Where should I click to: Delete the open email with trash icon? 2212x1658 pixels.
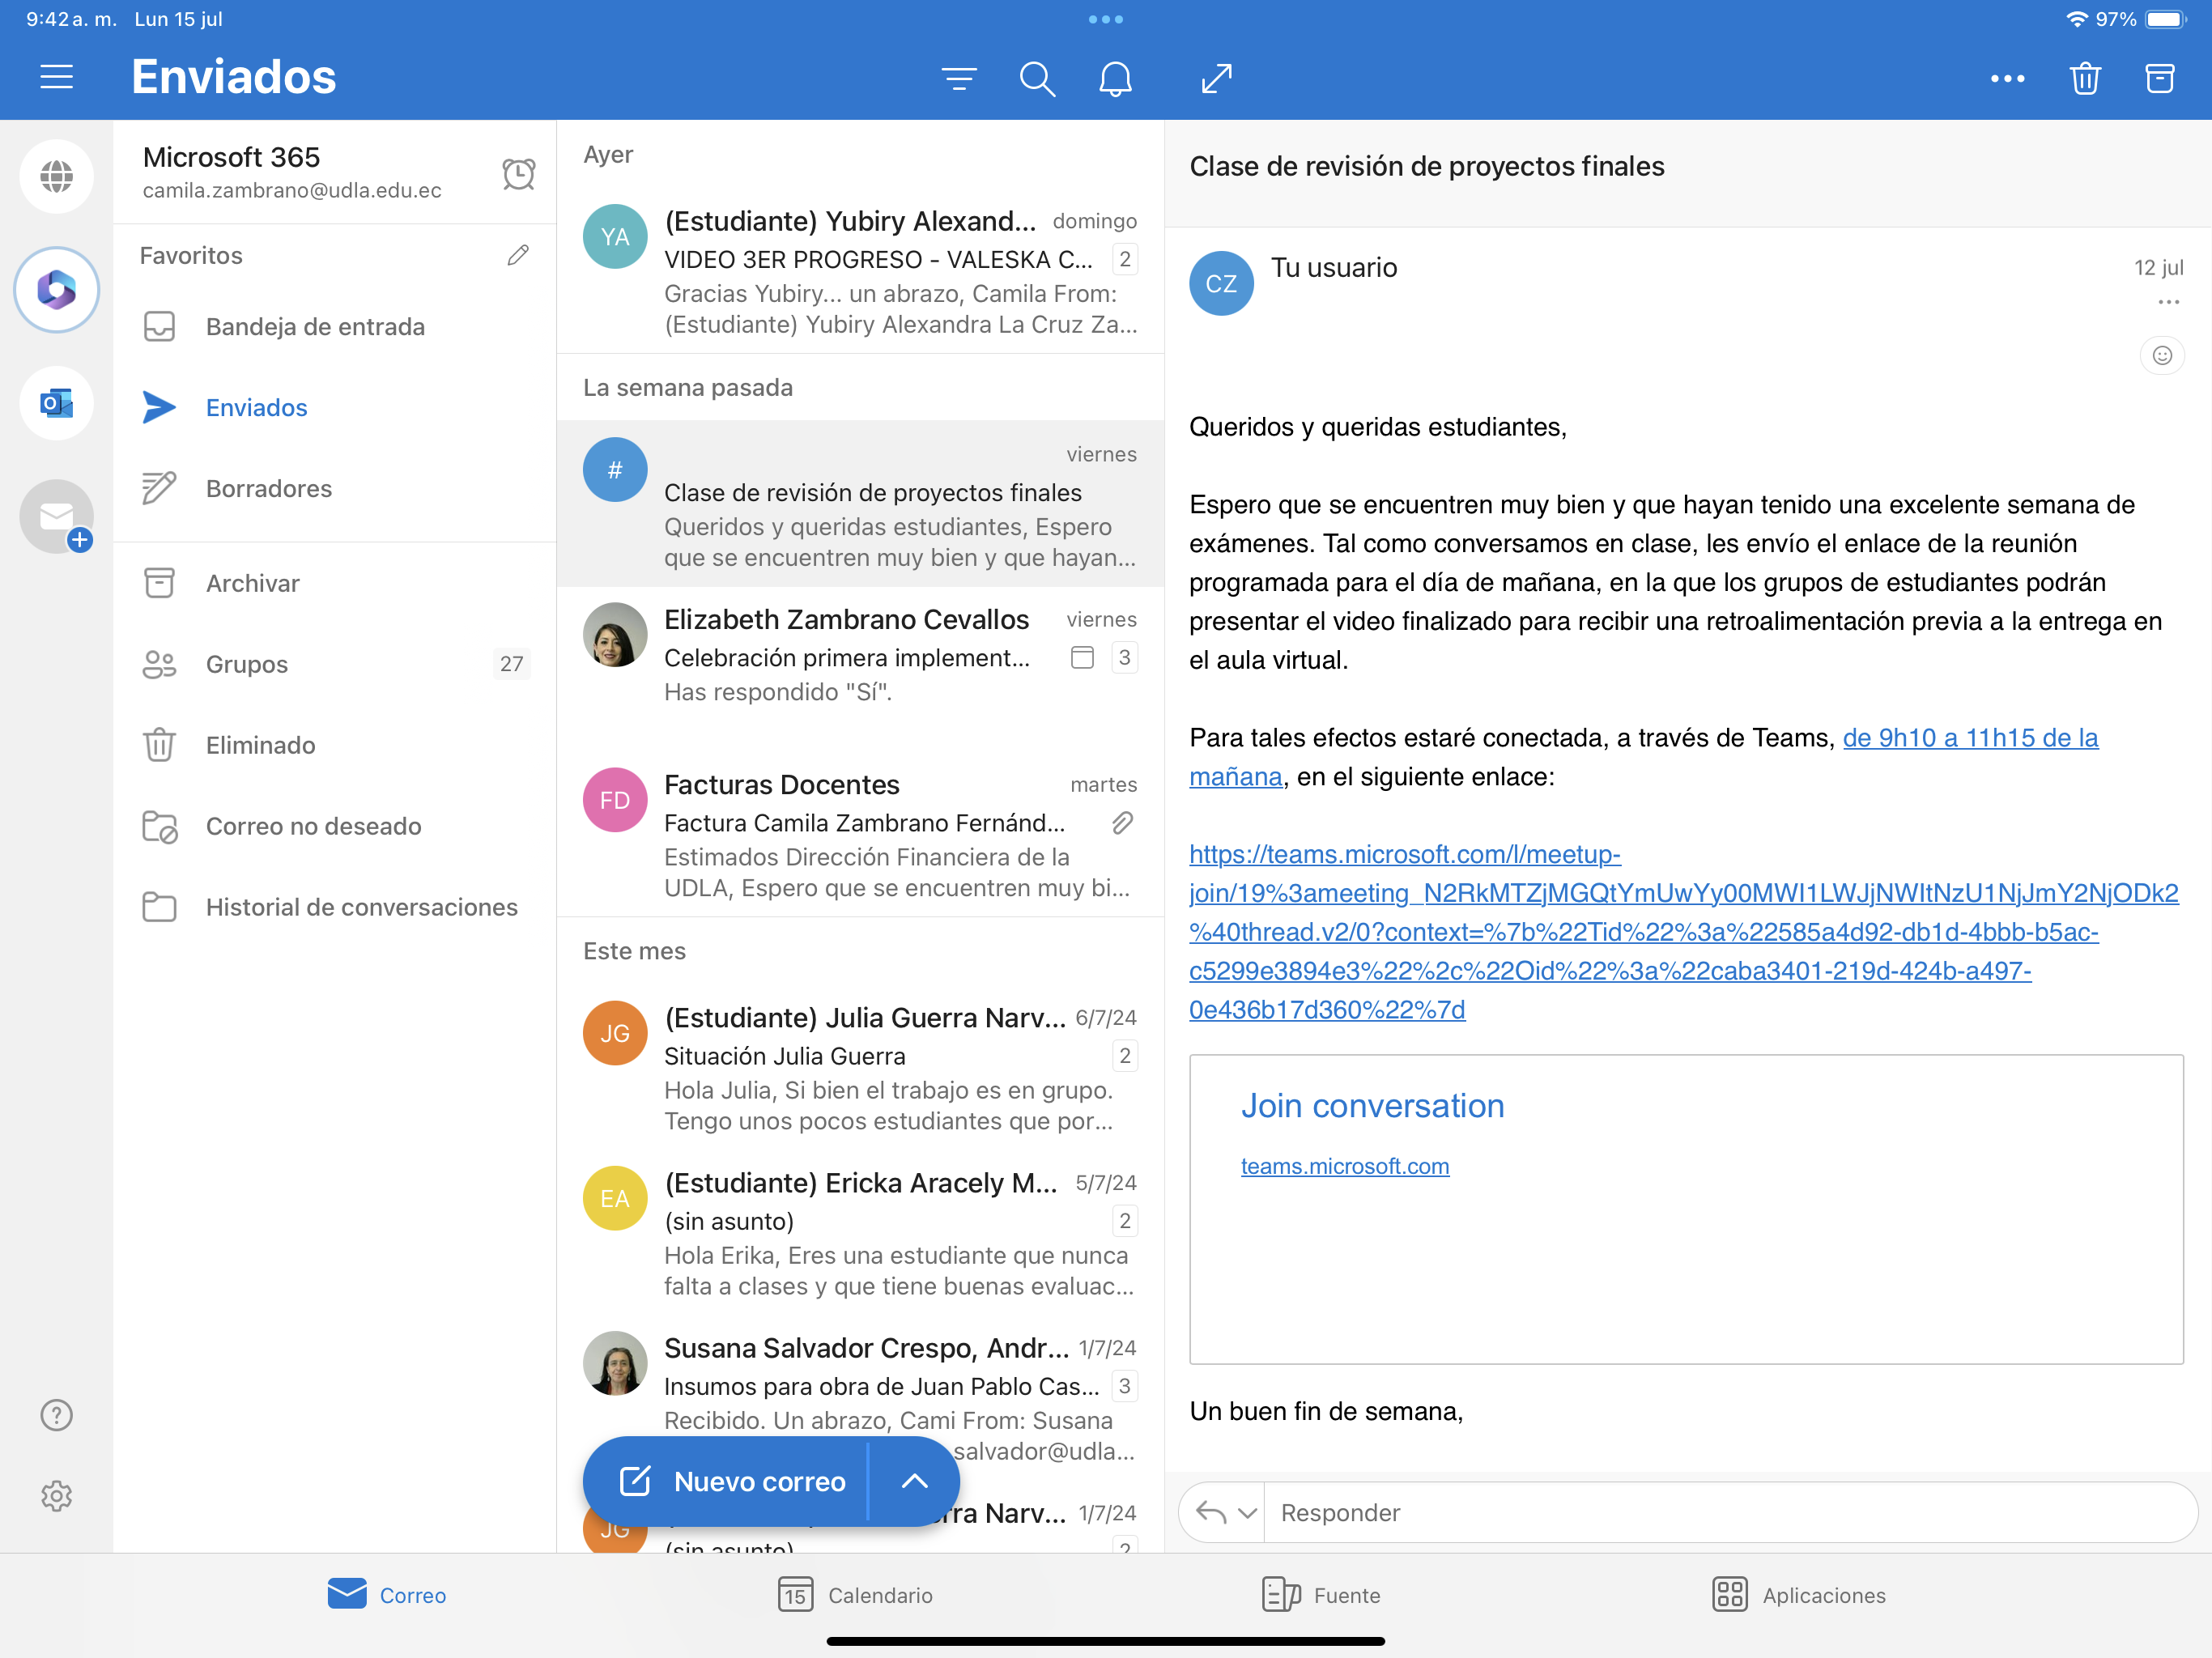pos(2085,78)
